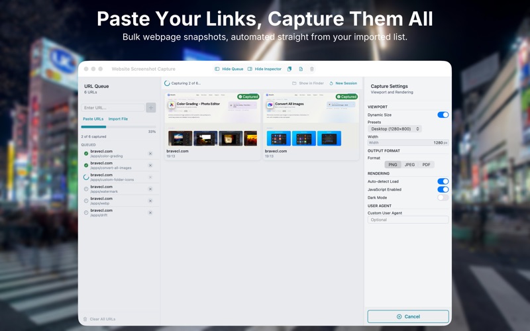The height and width of the screenshot is (331, 530).
Task: Click the Width field showing 1280
Action: [408, 143]
